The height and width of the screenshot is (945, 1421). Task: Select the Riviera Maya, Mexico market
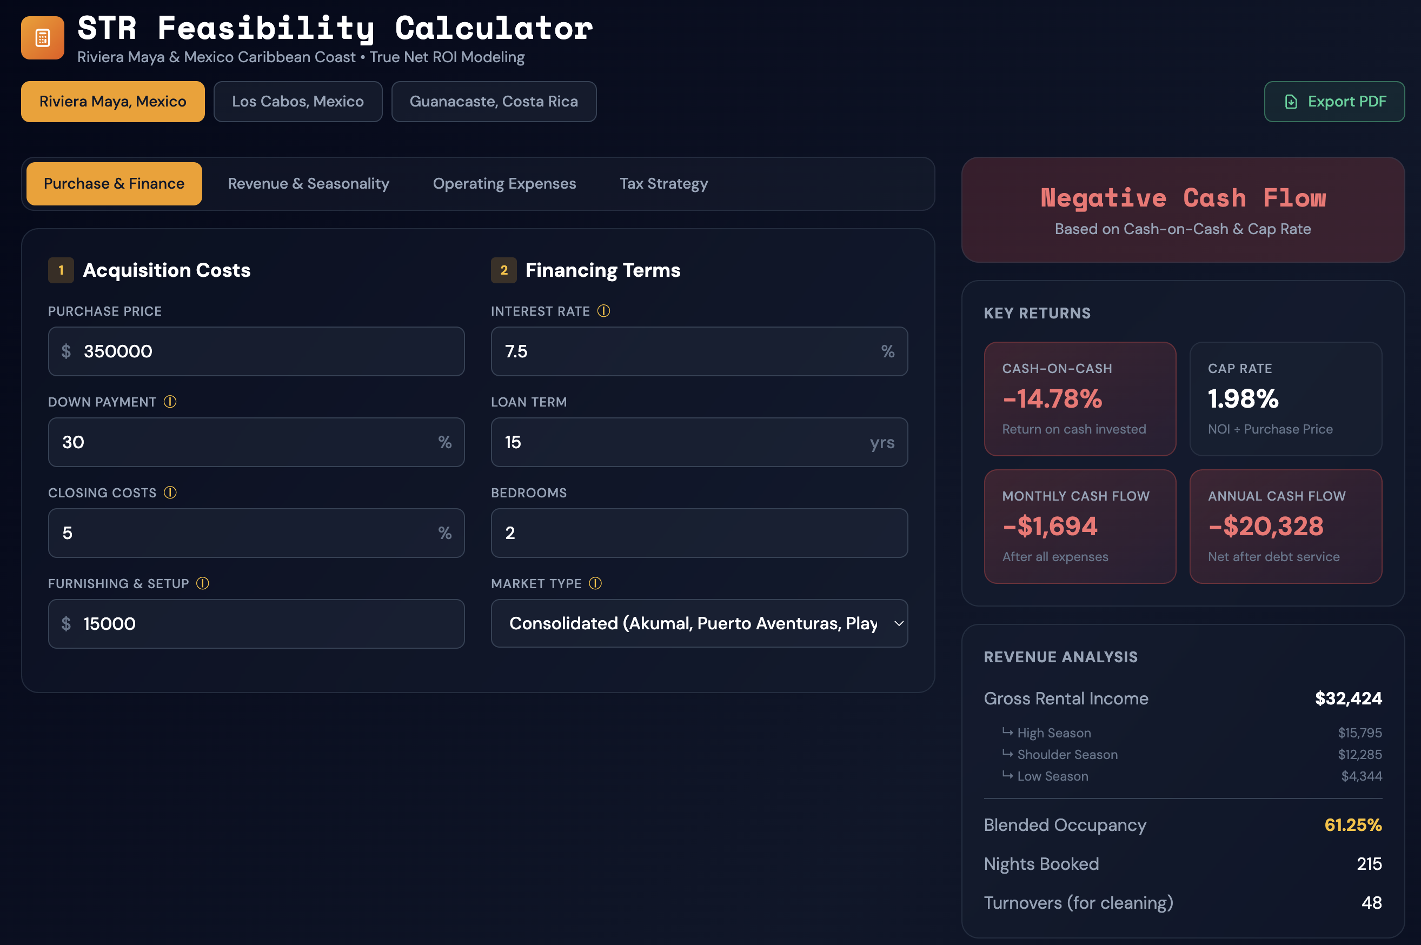[x=112, y=101]
